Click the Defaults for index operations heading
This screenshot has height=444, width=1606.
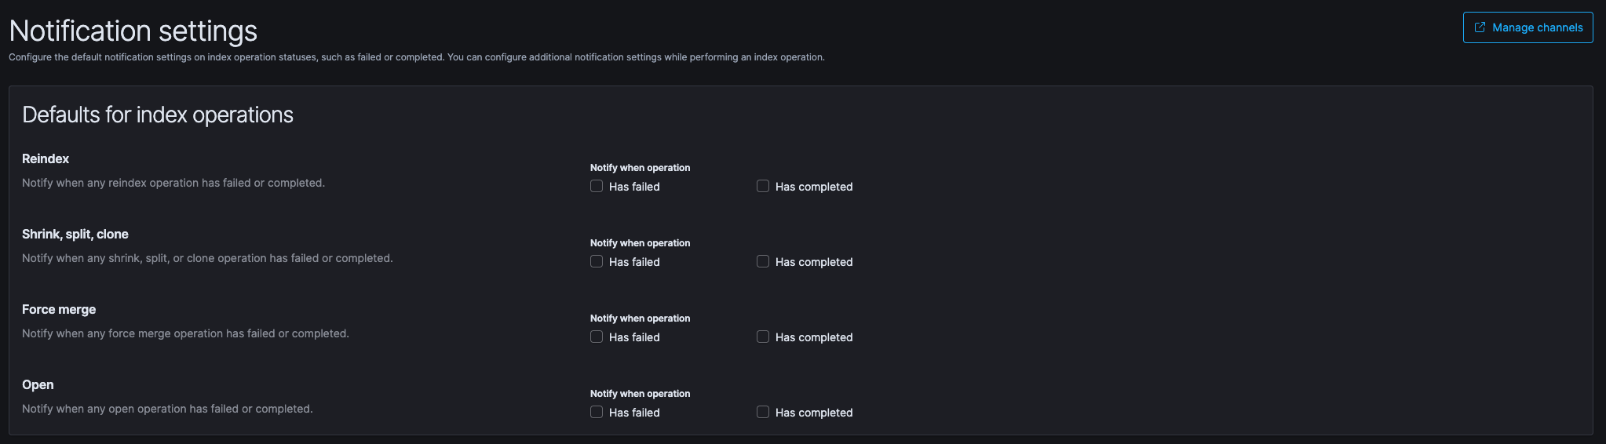pos(158,115)
